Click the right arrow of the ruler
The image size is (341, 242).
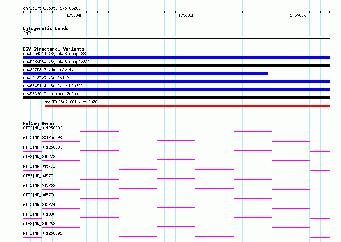tap(329, 12)
